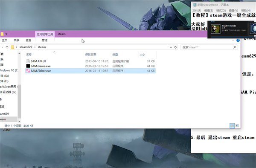Screen dimensions: 256x168
Task: Click the Notepad text area heading 【教程】
Action: 201,15
